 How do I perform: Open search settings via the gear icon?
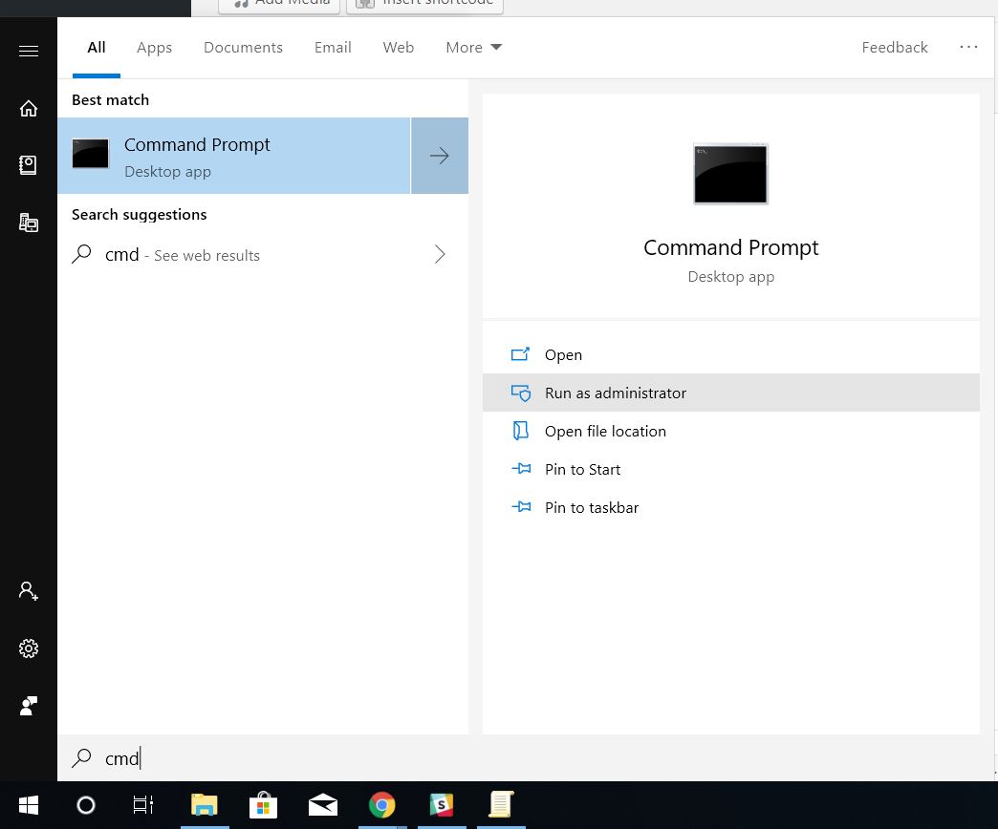coord(28,648)
